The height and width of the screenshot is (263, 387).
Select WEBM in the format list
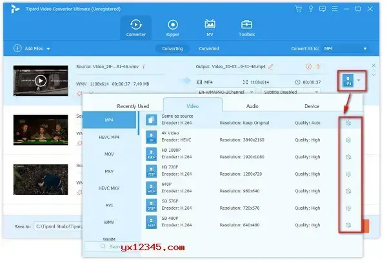point(109,239)
